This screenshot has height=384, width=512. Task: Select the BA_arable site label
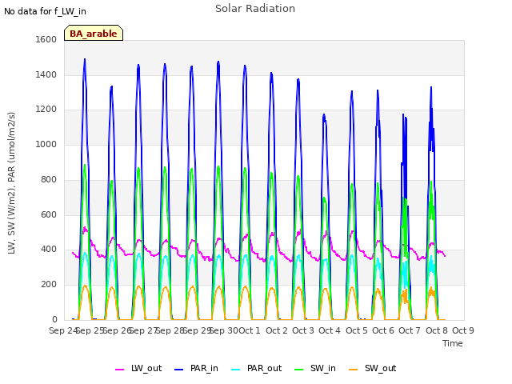(x=94, y=33)
